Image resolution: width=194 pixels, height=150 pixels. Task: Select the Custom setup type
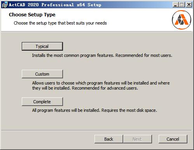point(42,74)
